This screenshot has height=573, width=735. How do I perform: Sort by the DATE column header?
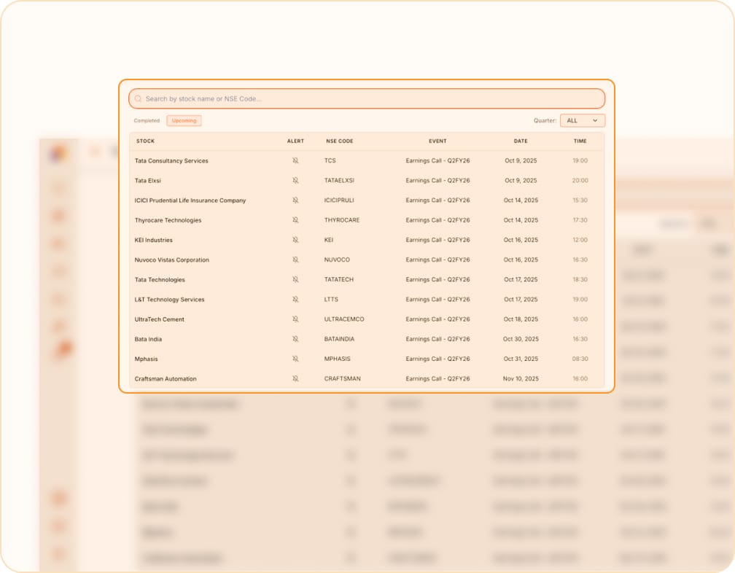(520, 141)
